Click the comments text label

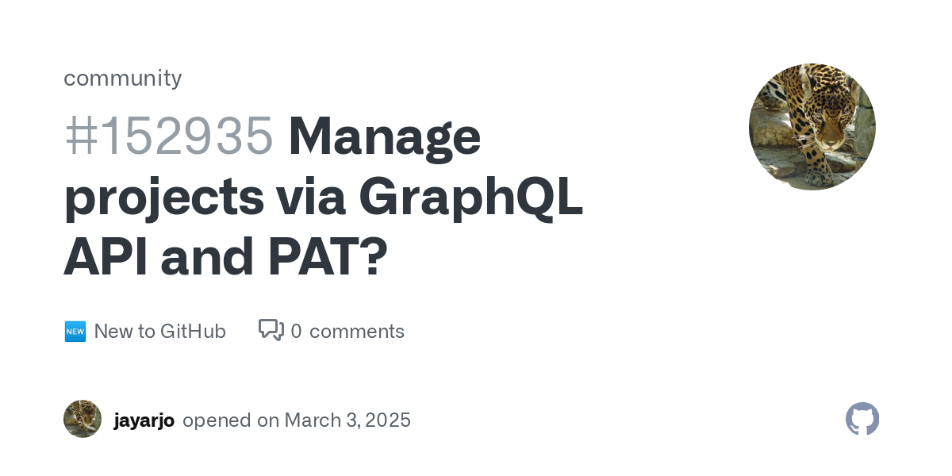pyautogui.click(x=357, y=332)
